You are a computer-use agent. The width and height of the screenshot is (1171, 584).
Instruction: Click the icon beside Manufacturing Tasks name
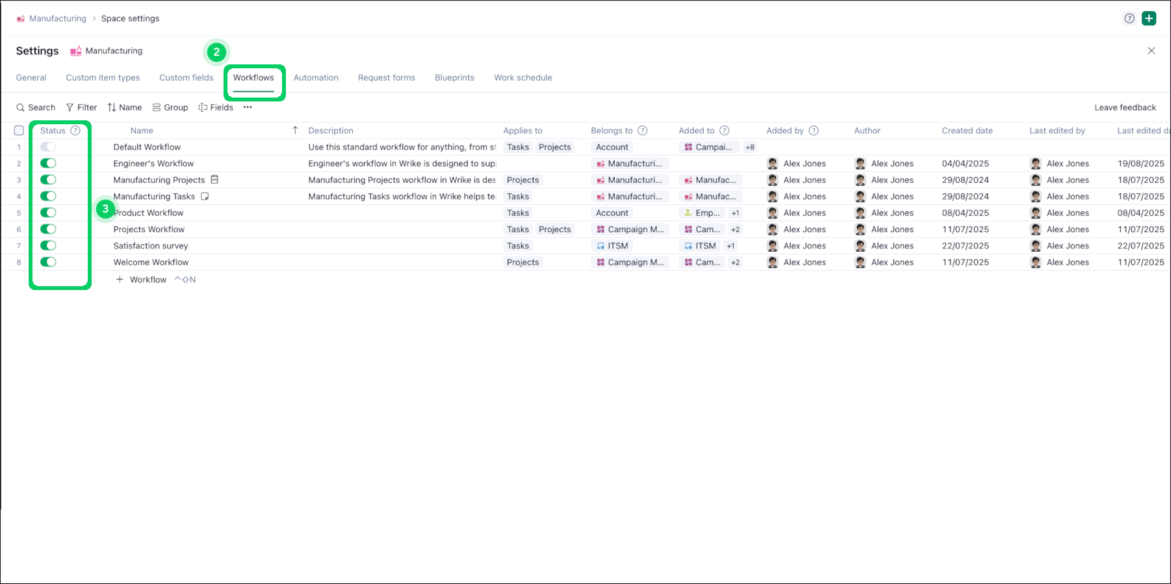pyautogui.click(x=205, y=196)
